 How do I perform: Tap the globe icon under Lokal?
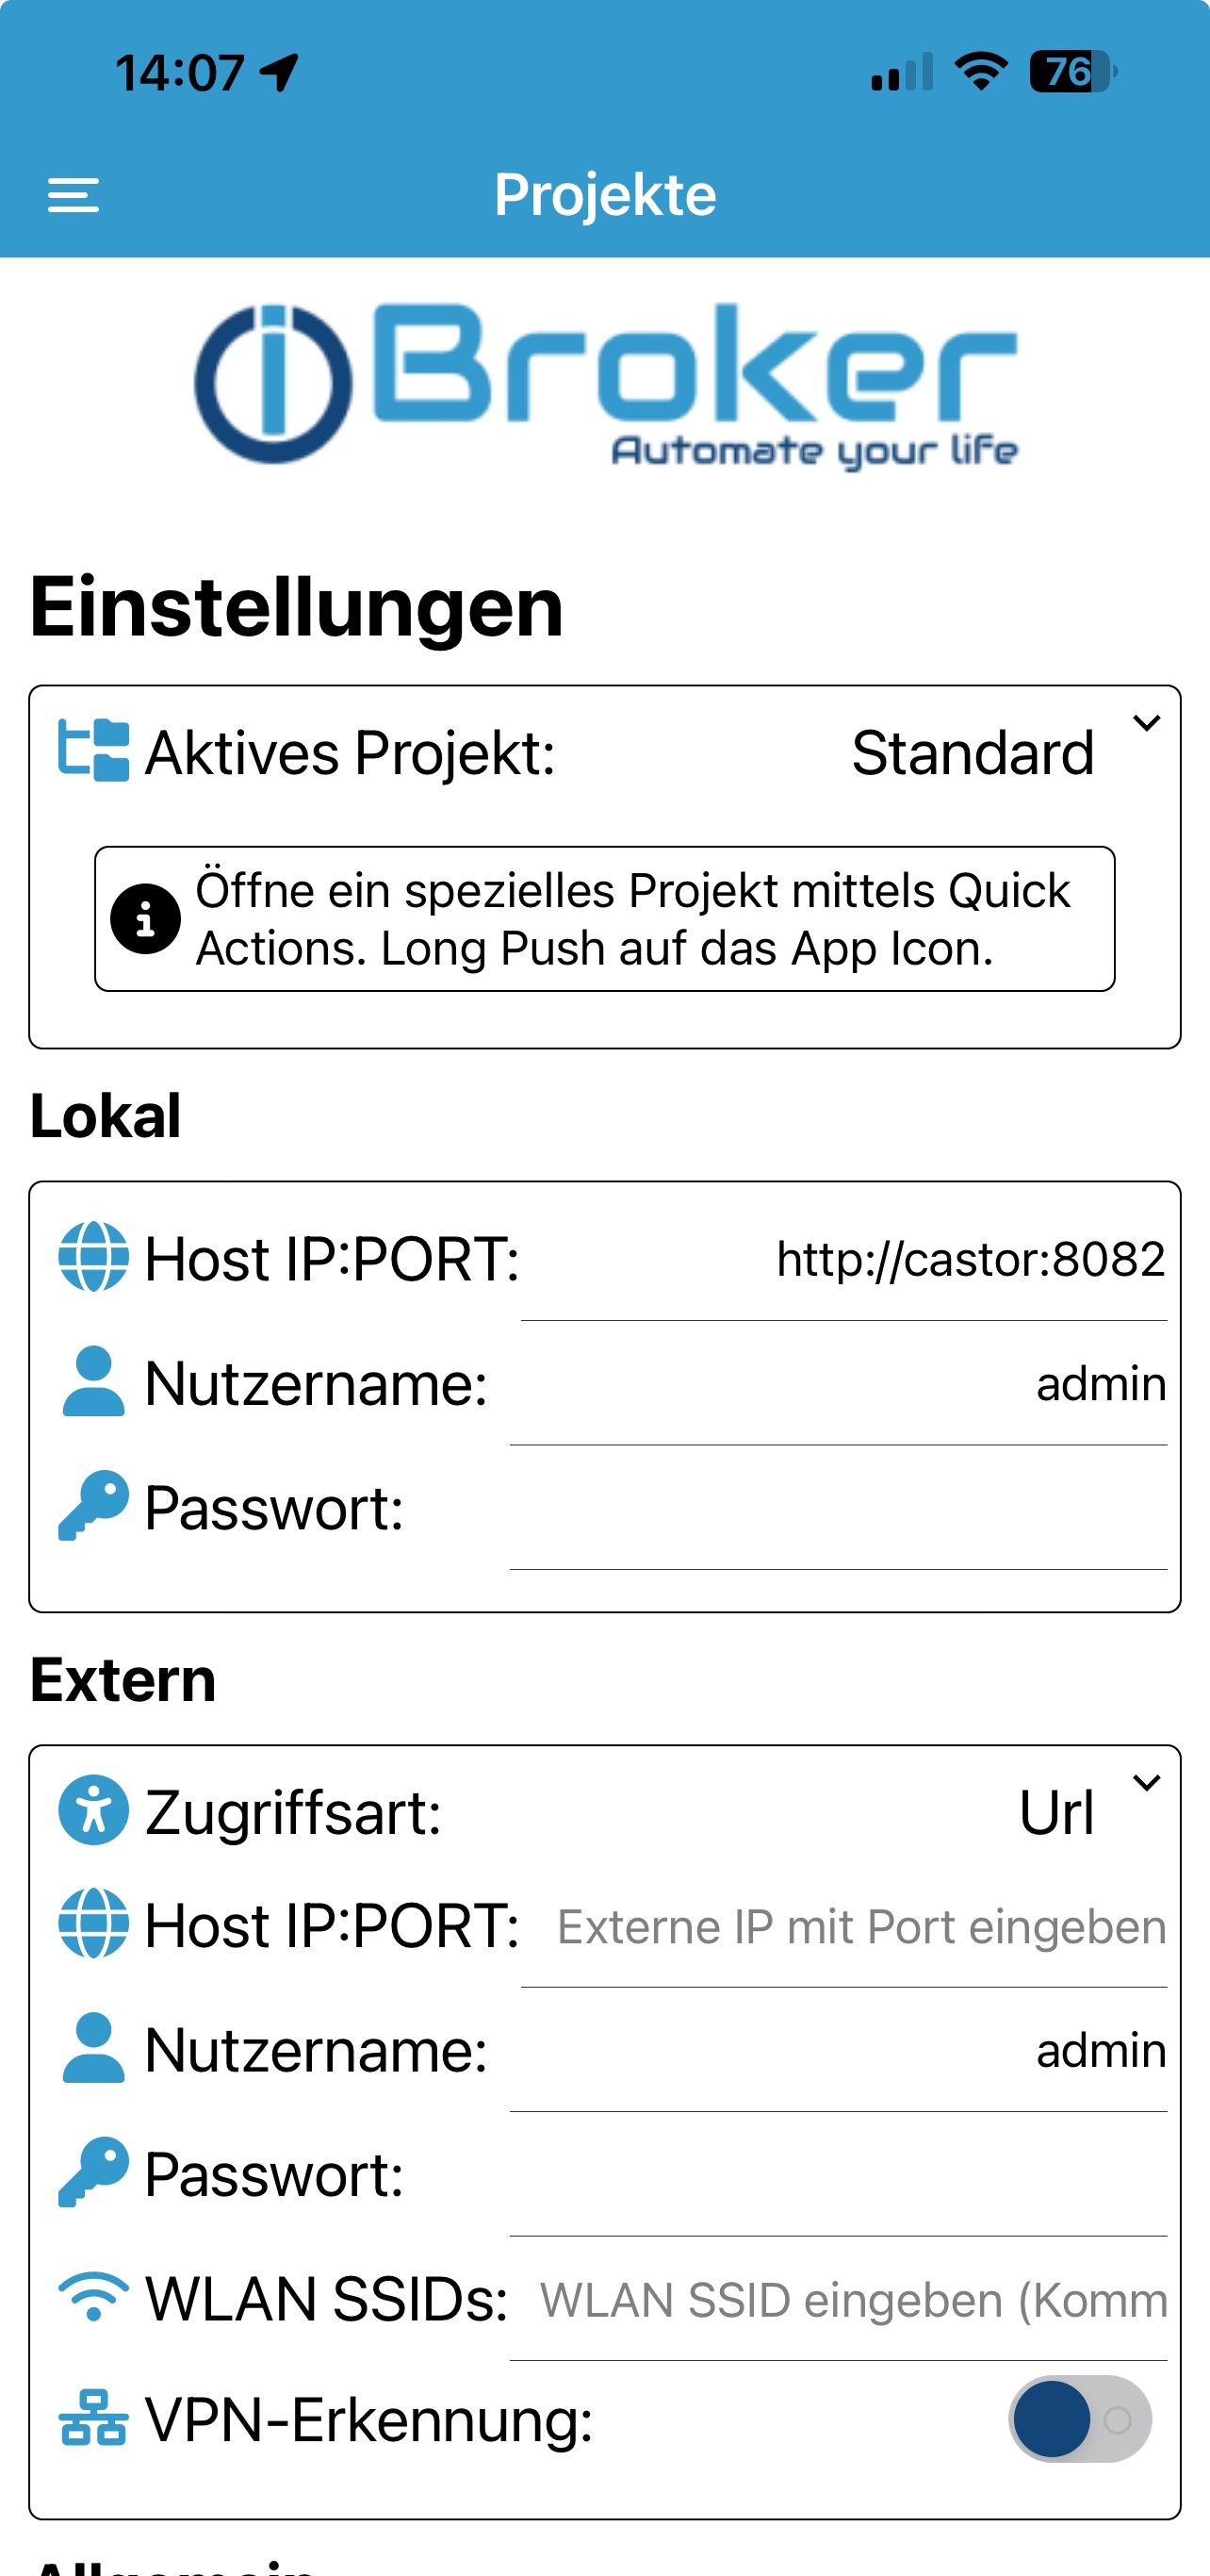click(93, 1257)
